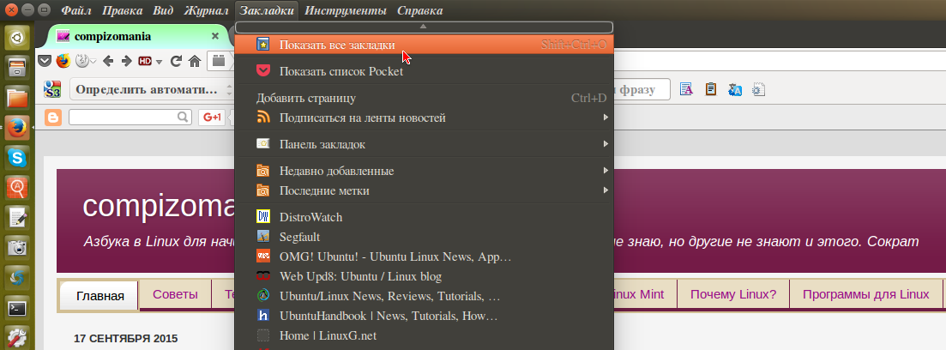
Task: Open the Segfault bookmark
Action: point(425,237)
